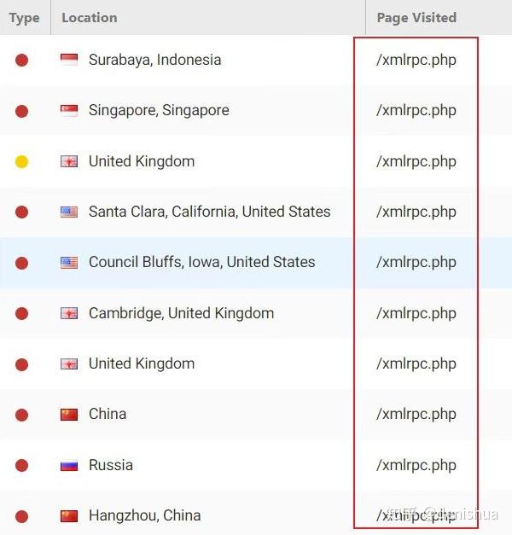Open /xmlrpc.php link in Russia row
The width and height of the screenshot is (512, 535).
pos(416,465)
